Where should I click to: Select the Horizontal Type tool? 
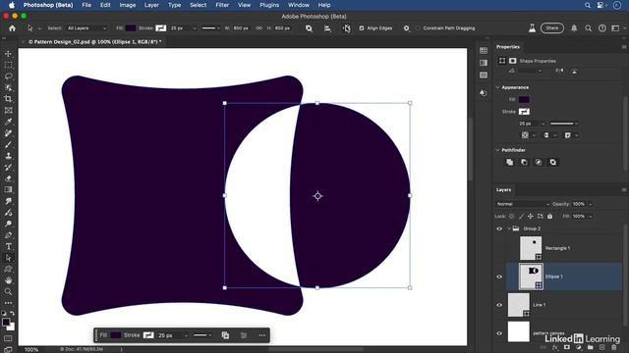(x=8, y=246)
